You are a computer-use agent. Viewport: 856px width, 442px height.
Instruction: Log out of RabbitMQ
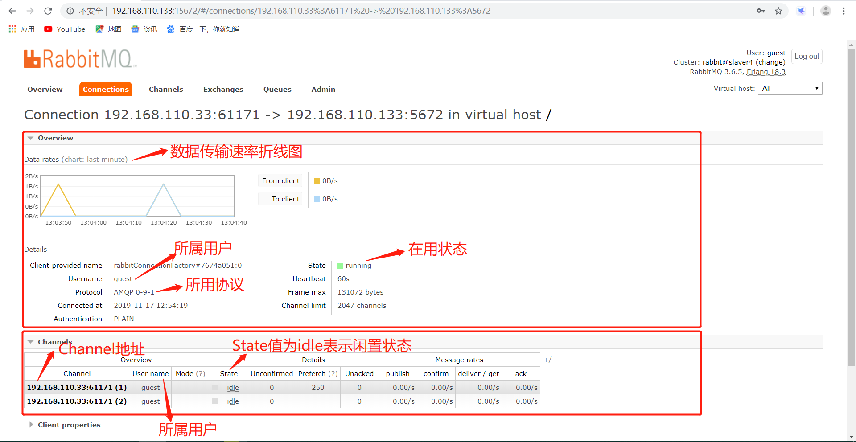(807, 57)
